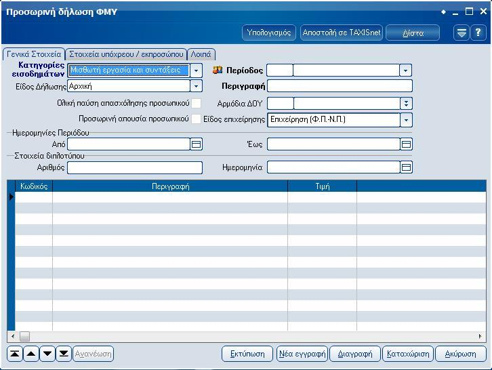The width and height of the screenshot is (492, 370).
Task: Click the Υπολογισμός button
Action: 269,33
